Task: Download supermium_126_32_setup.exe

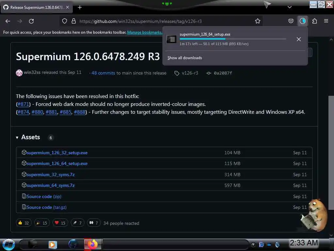Action: click(57, 153)
